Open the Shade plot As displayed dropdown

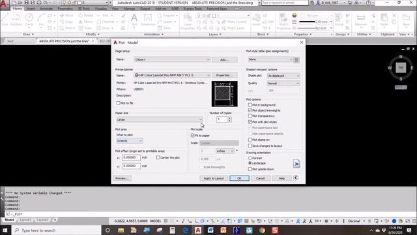click(283, 76)
